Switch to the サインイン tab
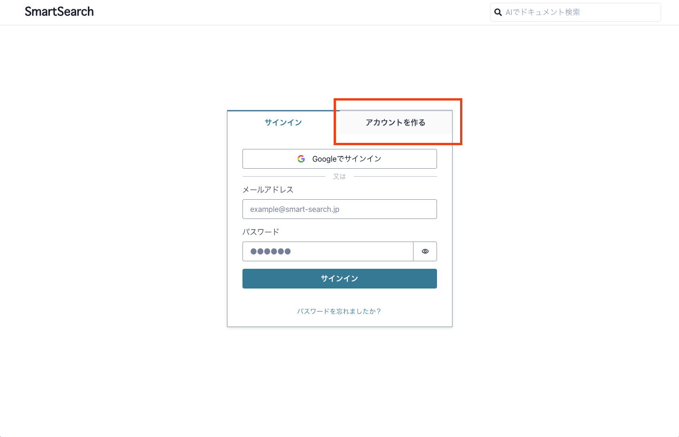The image size is (679, 437). click(283, 122)
